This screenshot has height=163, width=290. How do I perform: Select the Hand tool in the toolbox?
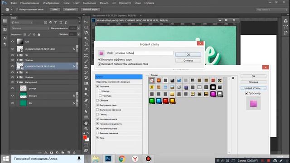[x=86, y=123]
